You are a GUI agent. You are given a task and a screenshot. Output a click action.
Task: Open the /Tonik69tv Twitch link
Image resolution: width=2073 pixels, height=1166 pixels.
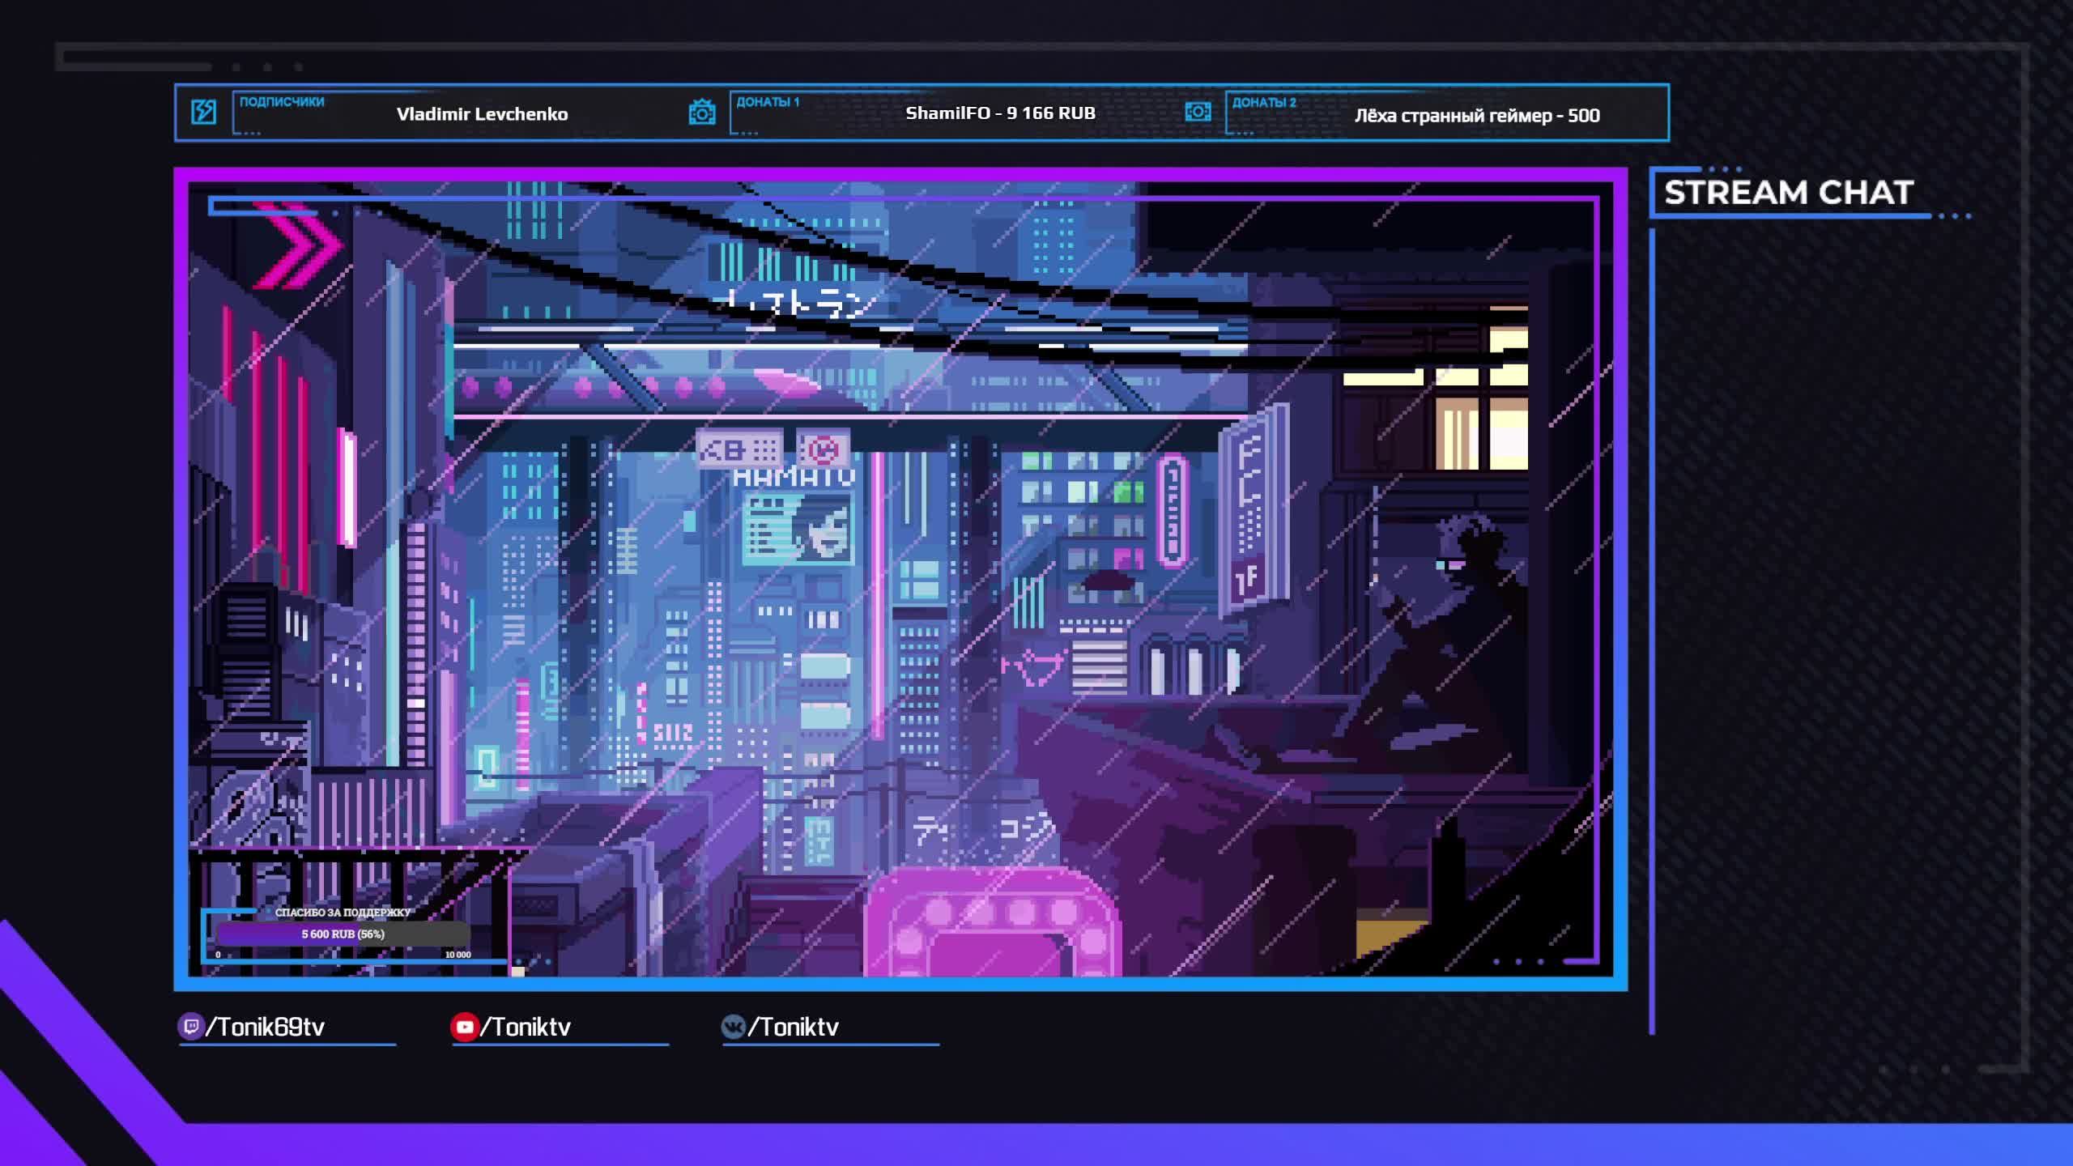266,1027
